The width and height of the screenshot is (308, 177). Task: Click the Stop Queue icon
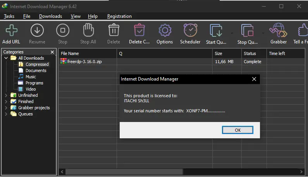click(x=247, y=31)
